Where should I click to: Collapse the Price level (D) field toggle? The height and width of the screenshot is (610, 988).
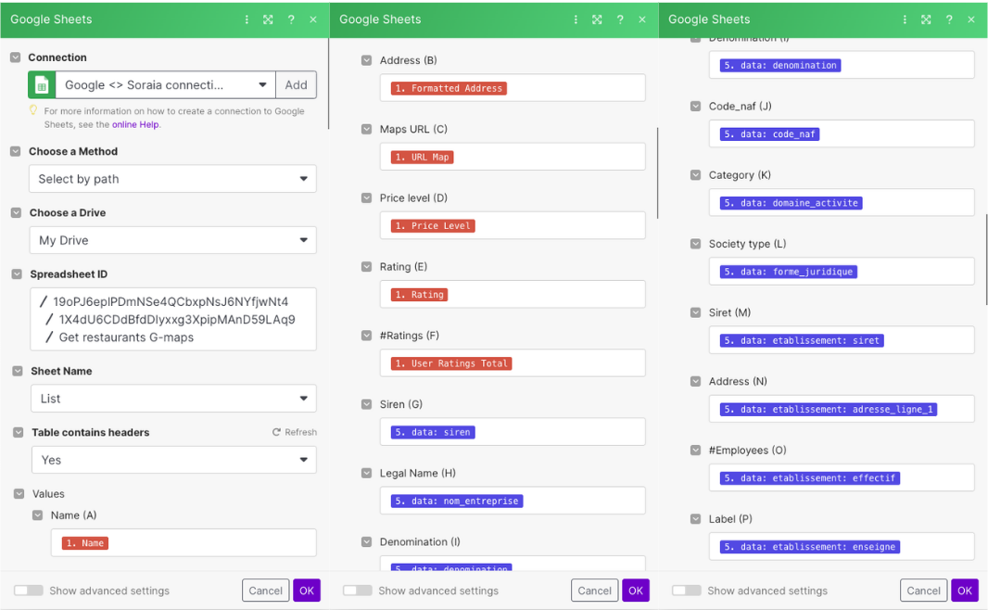(x=367, y=197)
